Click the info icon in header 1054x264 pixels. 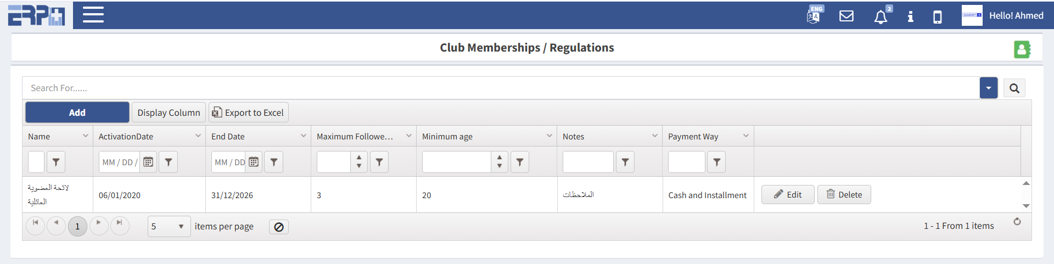click(910, 16)
